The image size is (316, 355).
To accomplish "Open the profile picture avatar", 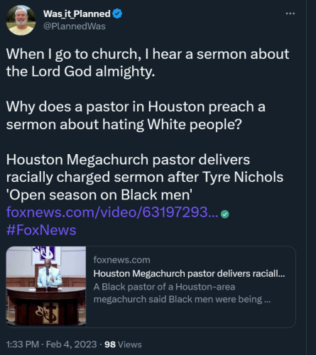I will click(21, 21).
